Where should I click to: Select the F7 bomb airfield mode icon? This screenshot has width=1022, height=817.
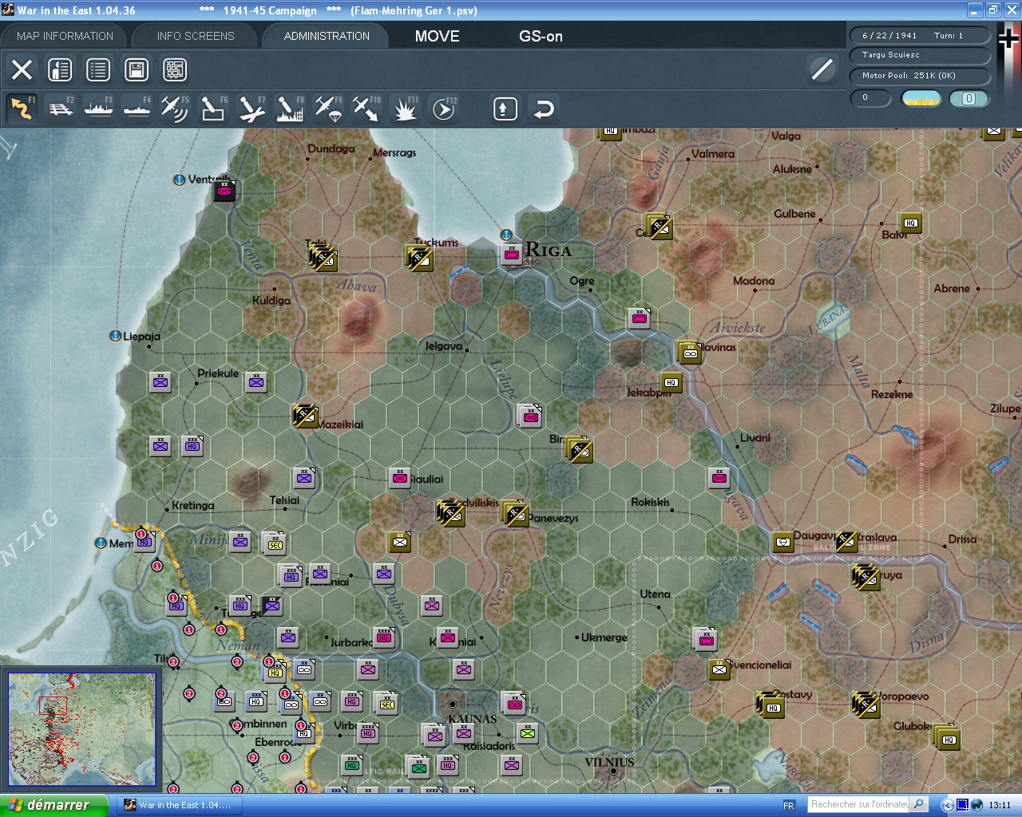252,109
